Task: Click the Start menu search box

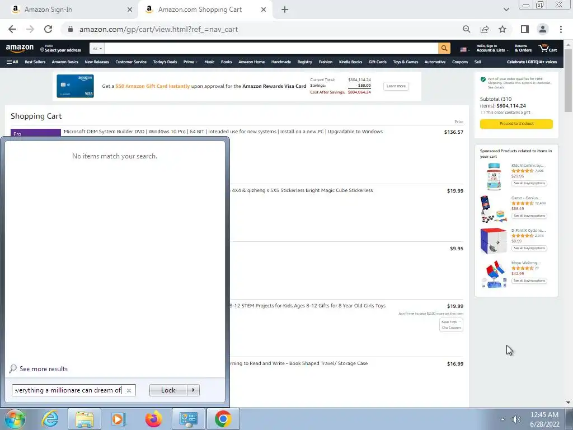Action: (x=73, y=390)
